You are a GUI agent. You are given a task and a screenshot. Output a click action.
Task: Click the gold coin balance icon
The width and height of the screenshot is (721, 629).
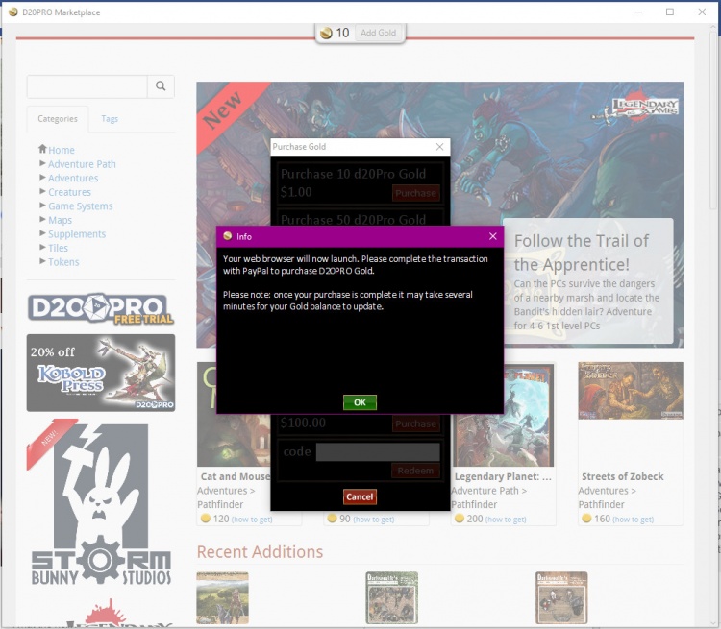coord(326,33)
